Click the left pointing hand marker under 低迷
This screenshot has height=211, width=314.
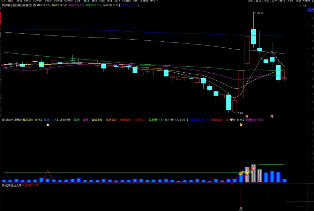[x=47, y=124]
